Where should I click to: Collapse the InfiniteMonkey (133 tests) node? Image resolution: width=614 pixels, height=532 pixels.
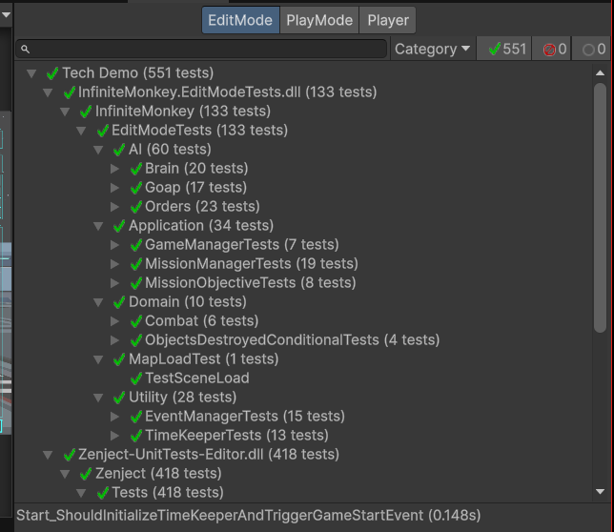tap(65, 112)
